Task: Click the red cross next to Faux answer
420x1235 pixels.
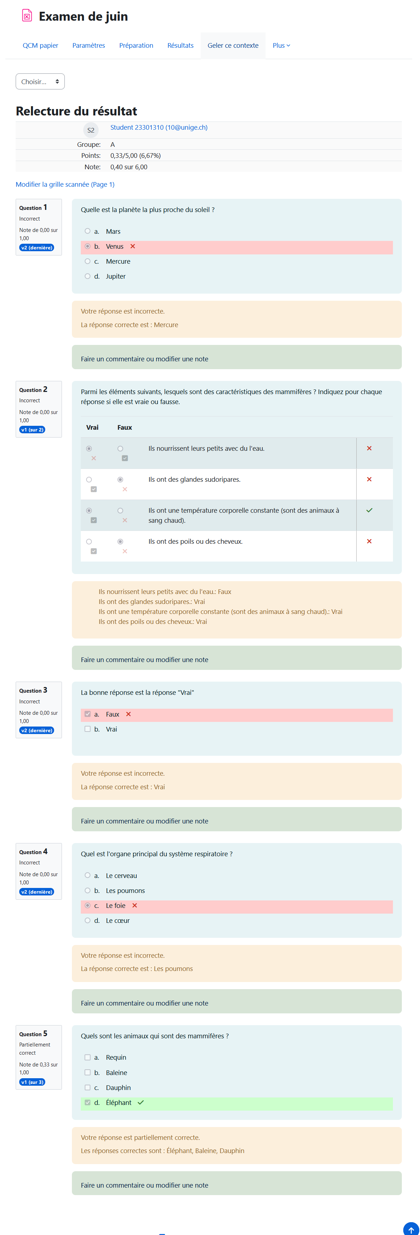Action: [128, 714]
